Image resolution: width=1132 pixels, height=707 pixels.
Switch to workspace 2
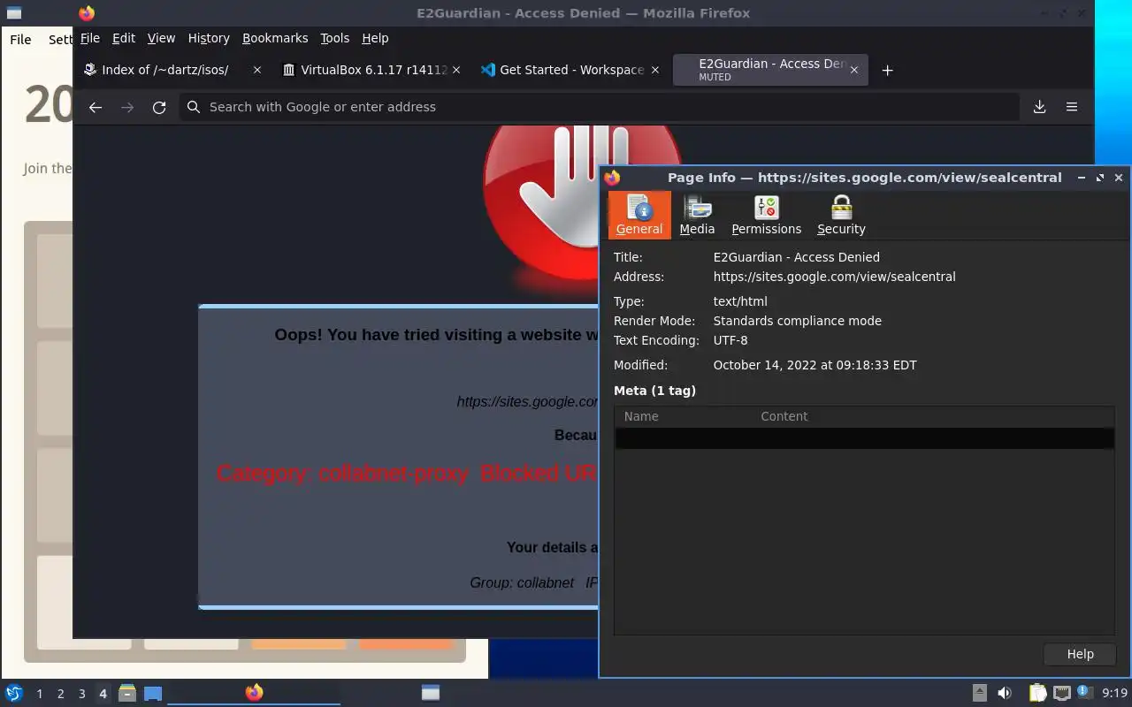[60, 694]
